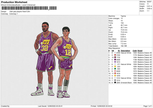
Task: Click the red swatch beside 3185 stitches
Action: point(115,55)
